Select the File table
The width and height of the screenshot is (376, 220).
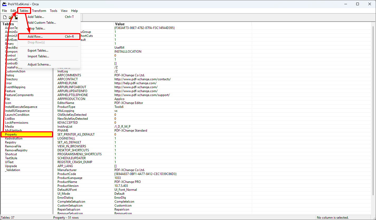[7, 99]
